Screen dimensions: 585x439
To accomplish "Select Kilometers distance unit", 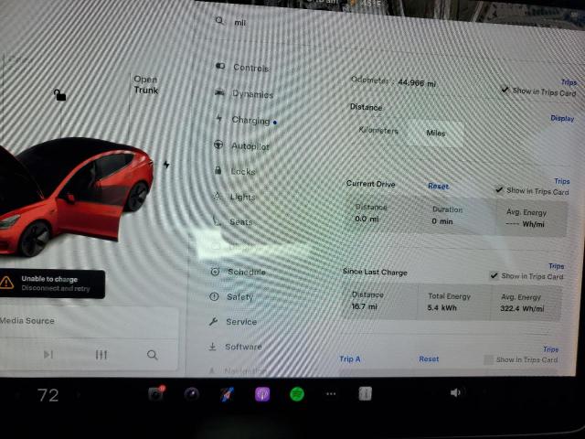I will pyautogui.click(x=378, y=131).
